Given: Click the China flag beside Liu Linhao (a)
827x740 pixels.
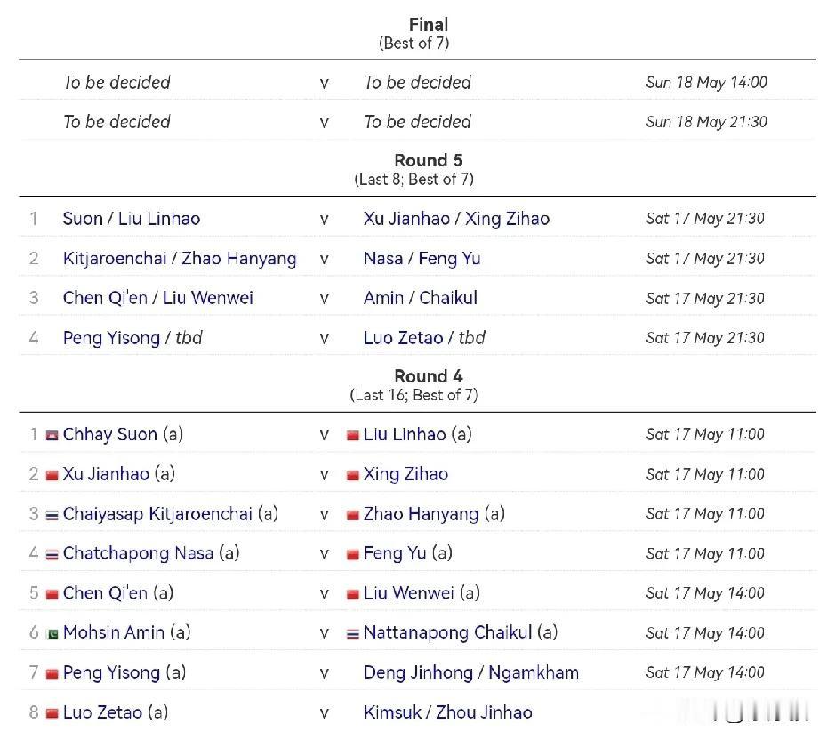Looking at the screenshot, I should [x=352, y=436].
